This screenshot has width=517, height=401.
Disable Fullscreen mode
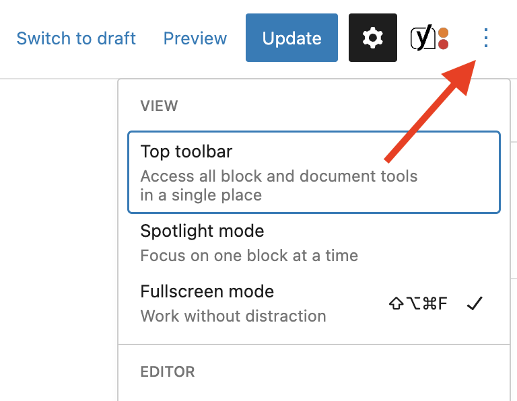(314, 303)
